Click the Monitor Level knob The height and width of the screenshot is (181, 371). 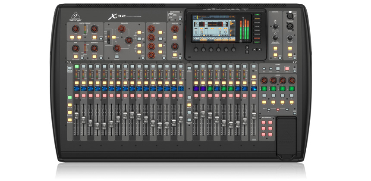coord(275,26)
